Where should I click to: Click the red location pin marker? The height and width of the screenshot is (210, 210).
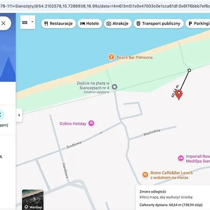pyautogui.click(x=179, y=95)
